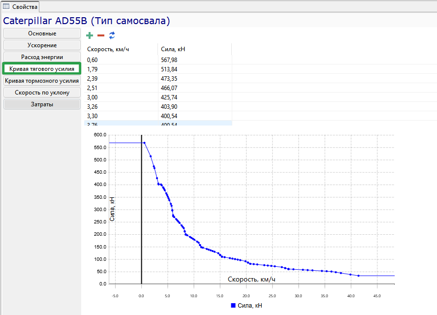Click the last chart data point near 41 км/ч
The image size is (437, 315).
(358, 276)
